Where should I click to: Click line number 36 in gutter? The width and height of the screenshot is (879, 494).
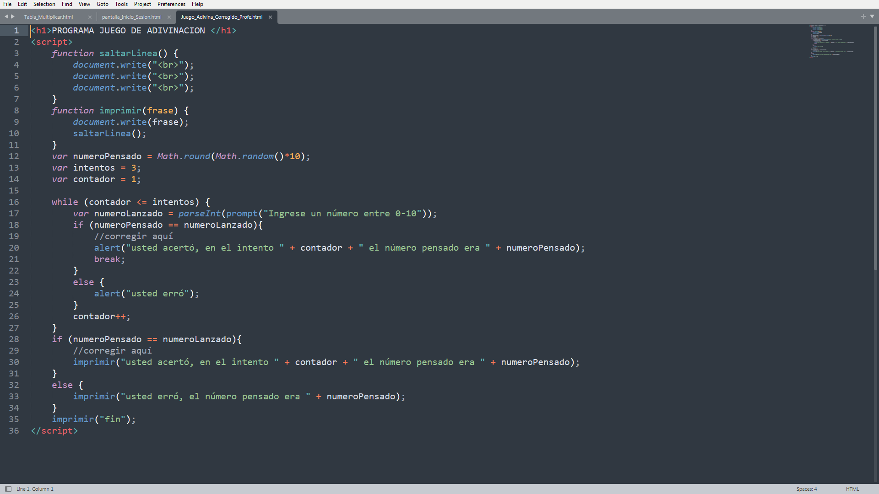[14, 431]
